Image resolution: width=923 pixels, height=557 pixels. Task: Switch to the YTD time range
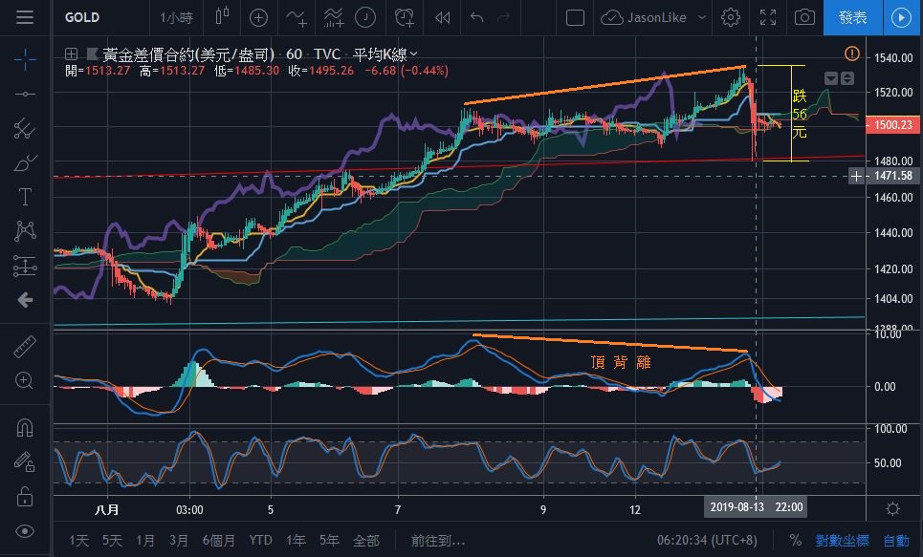click(260, 540)
